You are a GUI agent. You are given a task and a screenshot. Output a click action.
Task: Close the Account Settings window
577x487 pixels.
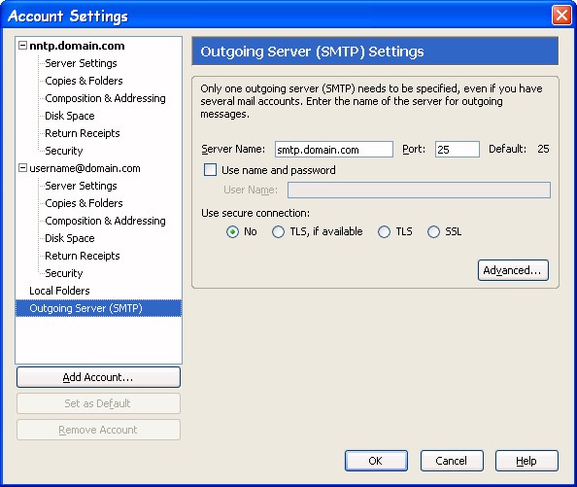pyautogui.click(x=561, y=16)
